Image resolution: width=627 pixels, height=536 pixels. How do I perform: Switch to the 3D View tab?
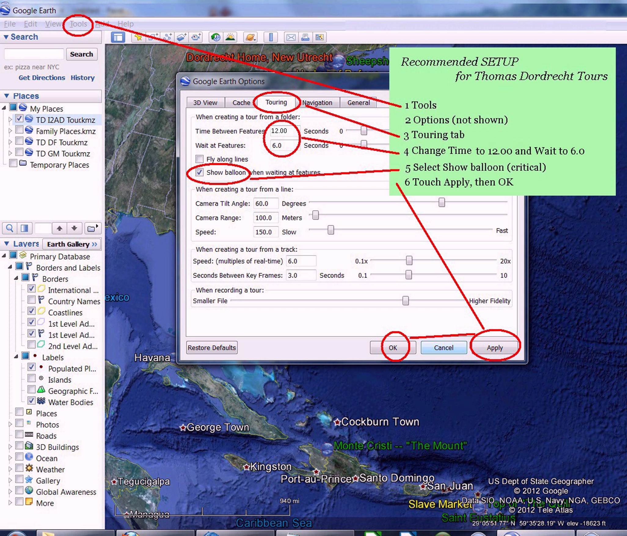pos(205,103)
